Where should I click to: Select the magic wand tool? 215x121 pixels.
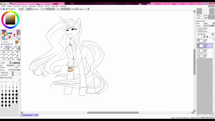(x=7, y=42)
